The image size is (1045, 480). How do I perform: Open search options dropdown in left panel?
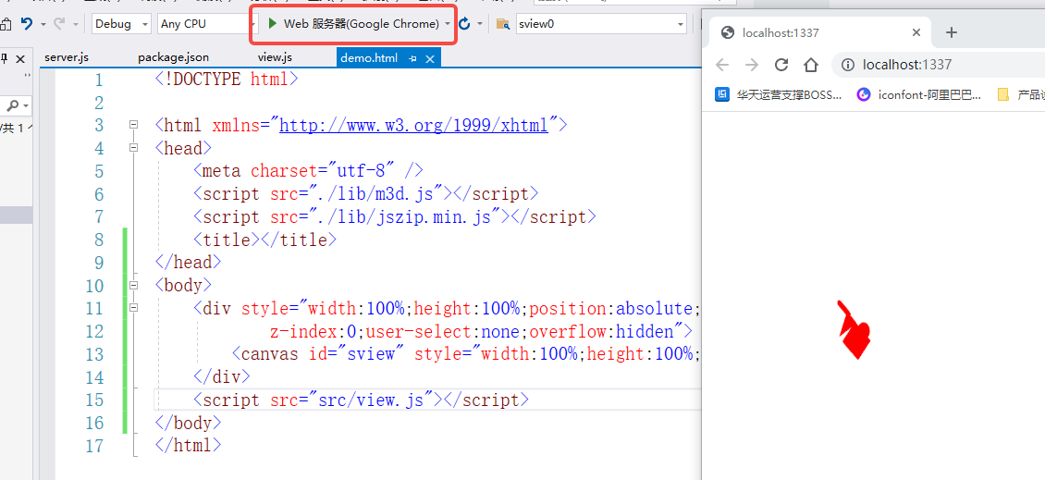(x=26, y=106)
